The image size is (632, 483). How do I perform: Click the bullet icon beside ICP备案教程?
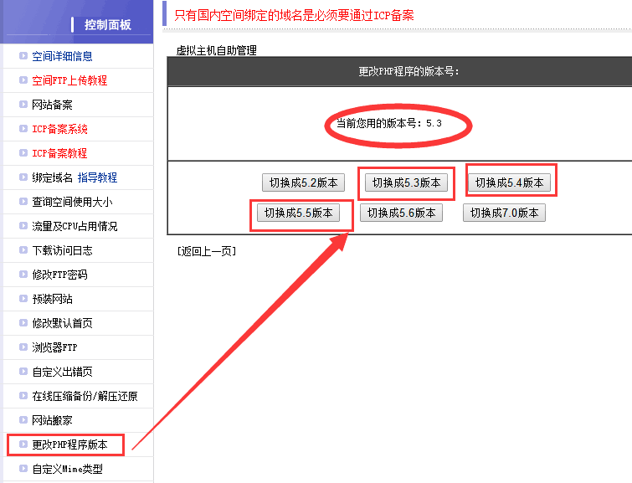point(23,153)
